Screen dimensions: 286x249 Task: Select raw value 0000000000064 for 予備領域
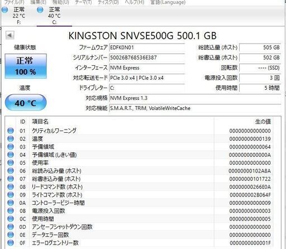(x=250, y=147)
